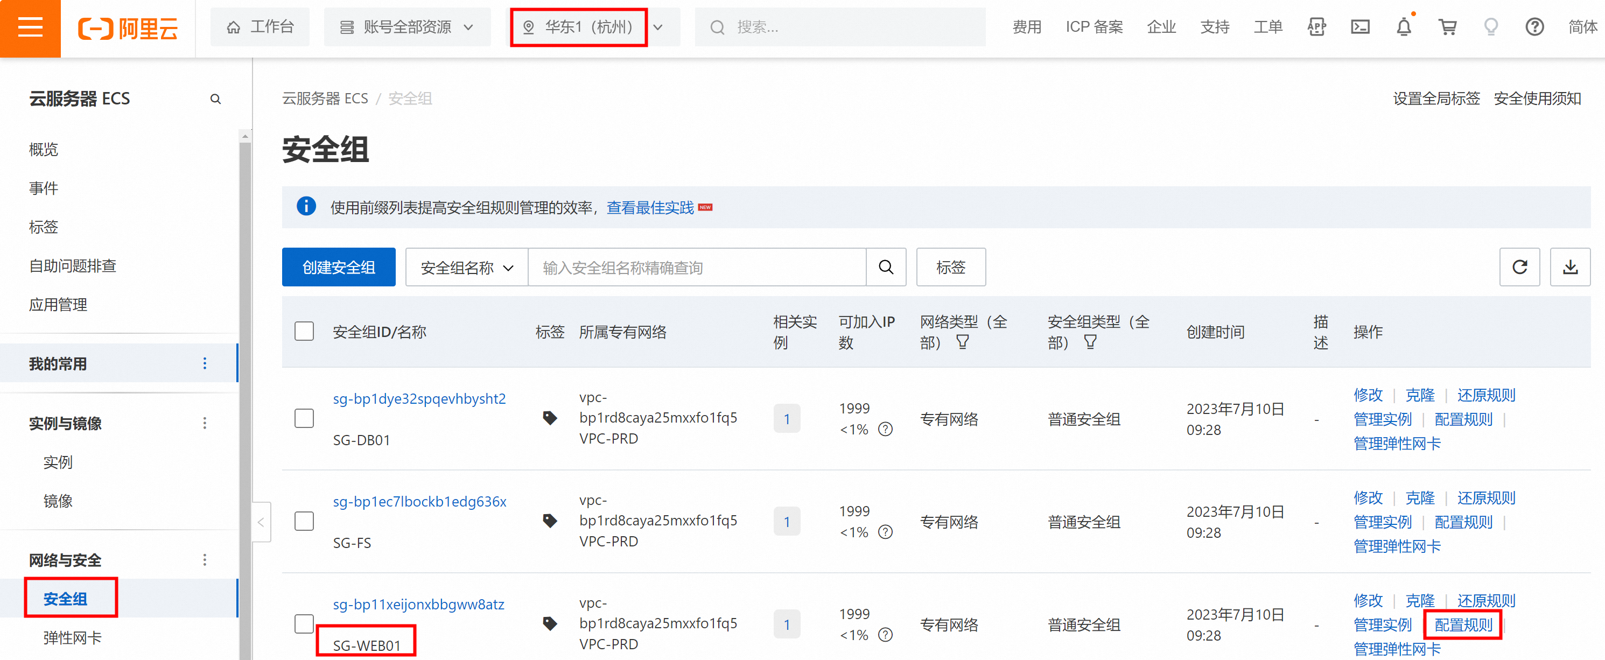Click the Alibaba Cloud logo
This screenshot has width=1605, height=660.
pyautogui.click(x=128, y=28)
